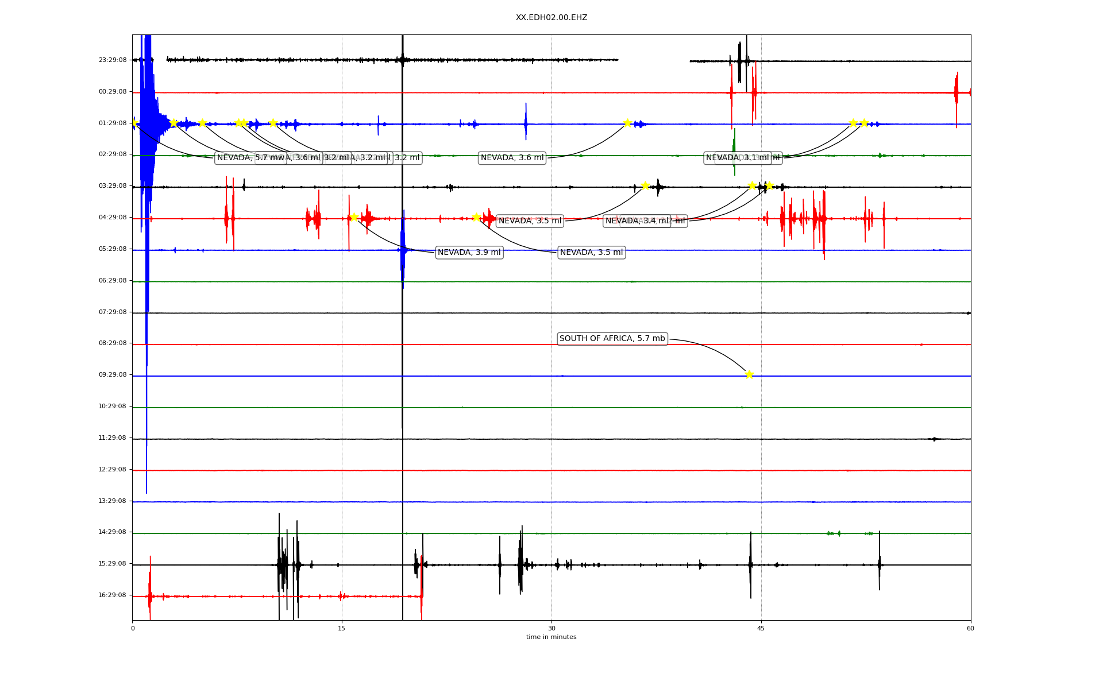The width and height of the screenshot is (1103, 689).
Task: Click the 02:29:08 time label on the y-axis
Action: click(113, 154)
